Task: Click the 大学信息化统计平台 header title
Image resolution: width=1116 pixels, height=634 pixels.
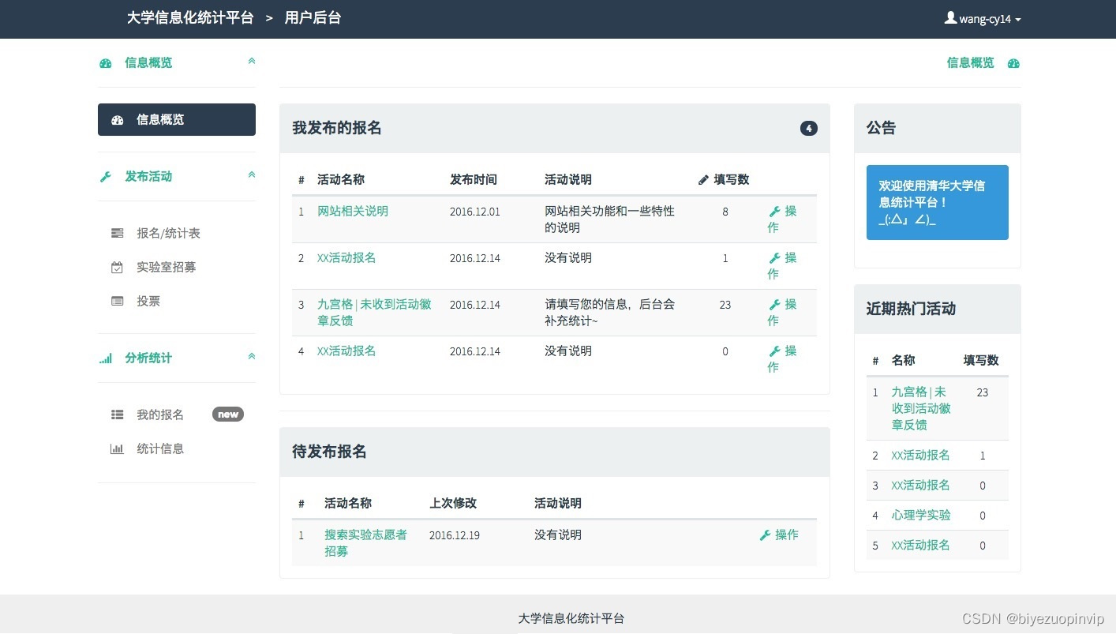Action: 190,17
